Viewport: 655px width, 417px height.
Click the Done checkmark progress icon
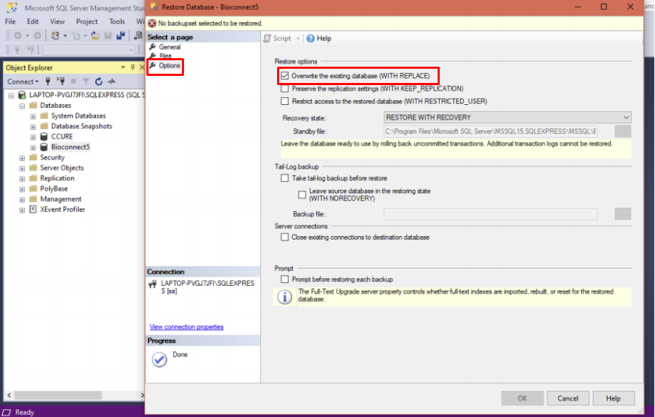tap(159, 359)
